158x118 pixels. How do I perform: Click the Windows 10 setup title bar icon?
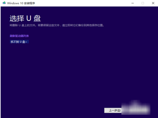pos(4,3)
